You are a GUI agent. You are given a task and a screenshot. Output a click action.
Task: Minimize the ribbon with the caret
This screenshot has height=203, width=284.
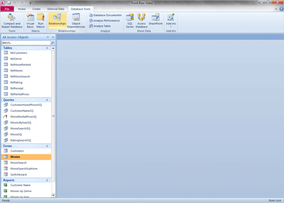click(276, 9)
